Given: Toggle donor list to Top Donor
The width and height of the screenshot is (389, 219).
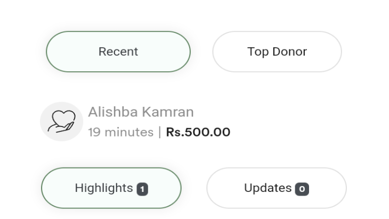Looking at the screenshot, I should coord(277,52).
